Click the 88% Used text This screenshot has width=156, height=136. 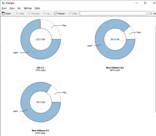(x=115, y=70)
